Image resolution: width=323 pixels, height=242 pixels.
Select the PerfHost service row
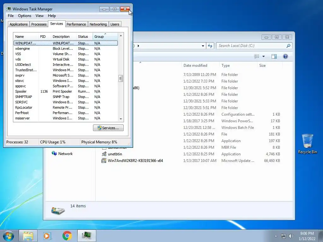(x=66, y=113)
